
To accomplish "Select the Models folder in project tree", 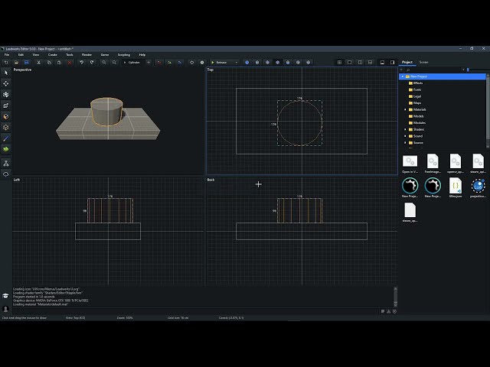I will pyautogui.click(x=416, y=116).
